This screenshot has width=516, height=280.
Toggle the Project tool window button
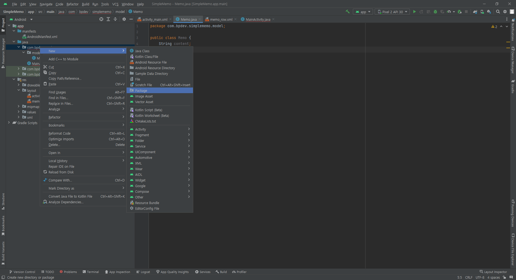point(3,25)
